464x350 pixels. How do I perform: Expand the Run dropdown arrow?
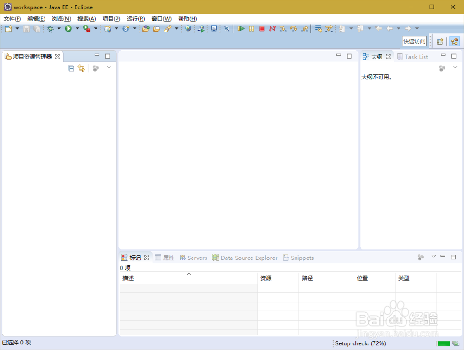tap(77, 29)
